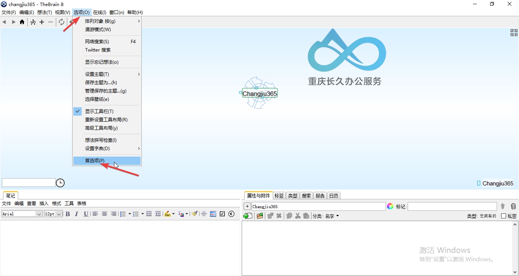The height and width of the screenshot is (276, 519).
Task: Switch to the 标签 tab
Action: (x=279, y=196)
